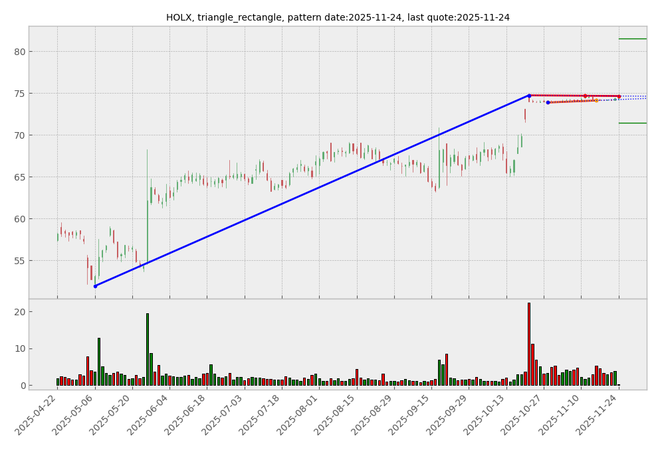Click the 10 volume axis label
This screenshot has height=450, width=660.
coord(19,348)
